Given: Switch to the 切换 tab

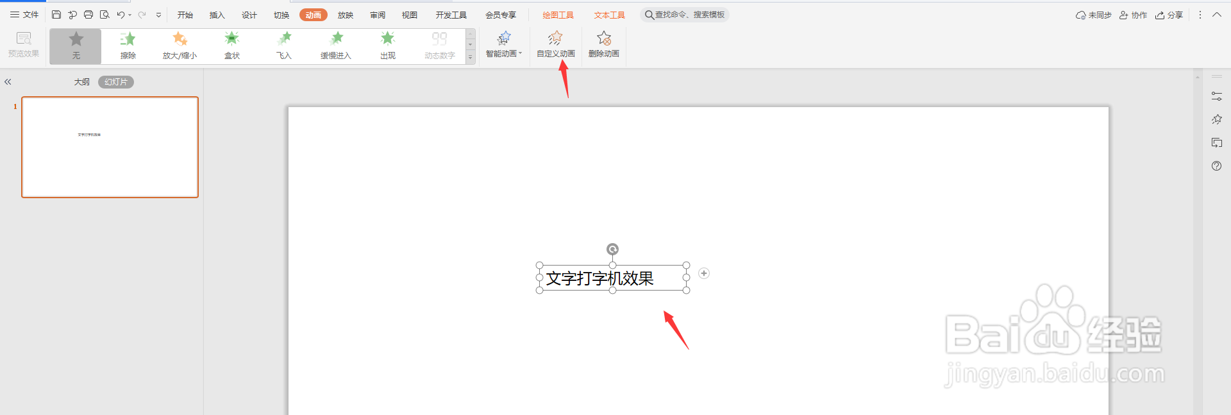Looking at the screenshot, I should [281, 15].
